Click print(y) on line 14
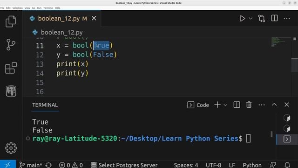This screenshot has width=298, height=168. (x=73, y=73)
